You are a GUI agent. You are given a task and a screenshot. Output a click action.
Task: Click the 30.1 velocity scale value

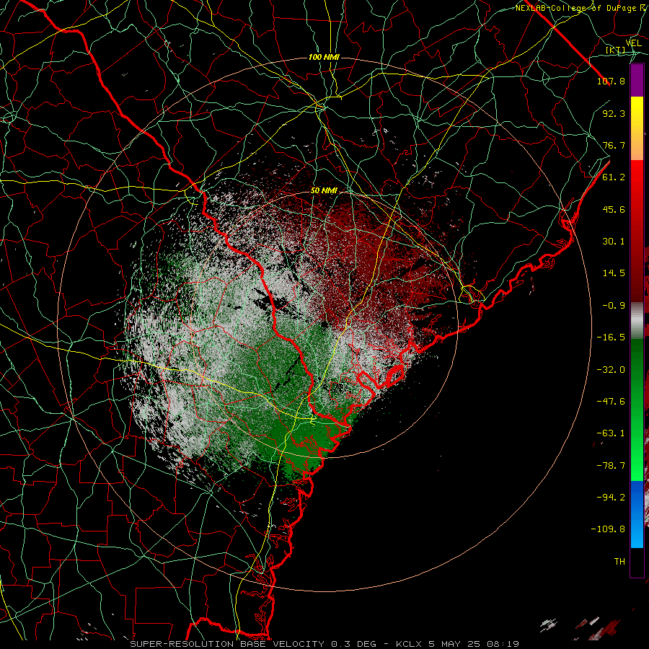[614, 242]
